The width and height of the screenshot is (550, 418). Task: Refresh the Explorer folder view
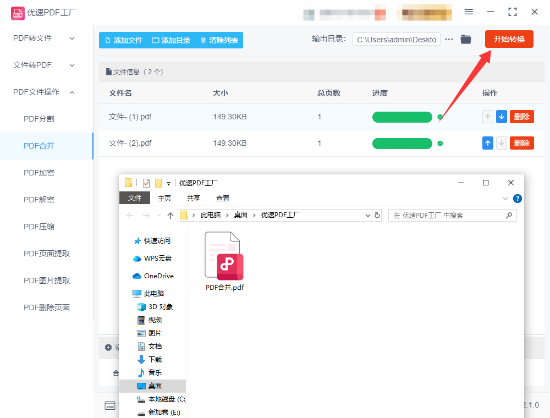pos(377,215)
